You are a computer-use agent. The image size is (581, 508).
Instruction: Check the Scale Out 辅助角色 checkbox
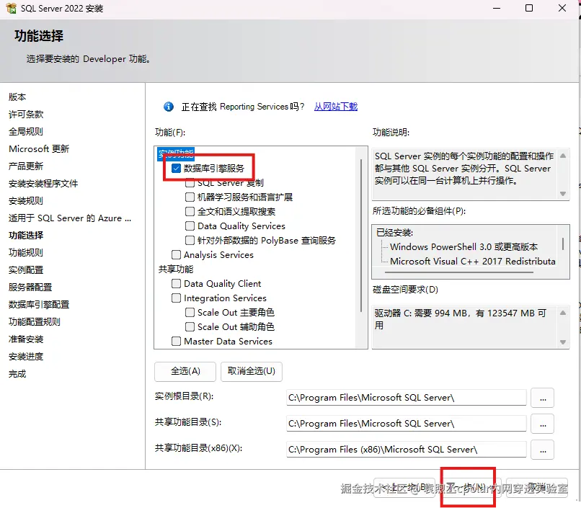(x=190, y=327)
